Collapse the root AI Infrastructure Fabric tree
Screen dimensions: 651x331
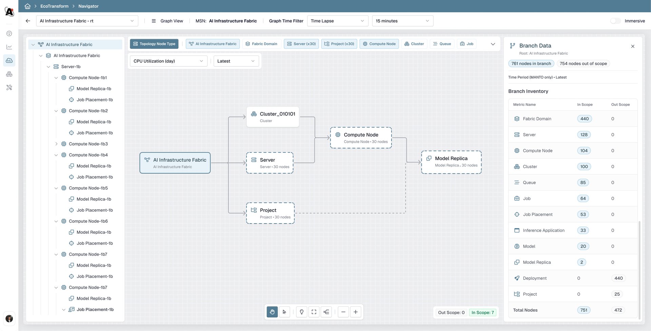33,44
